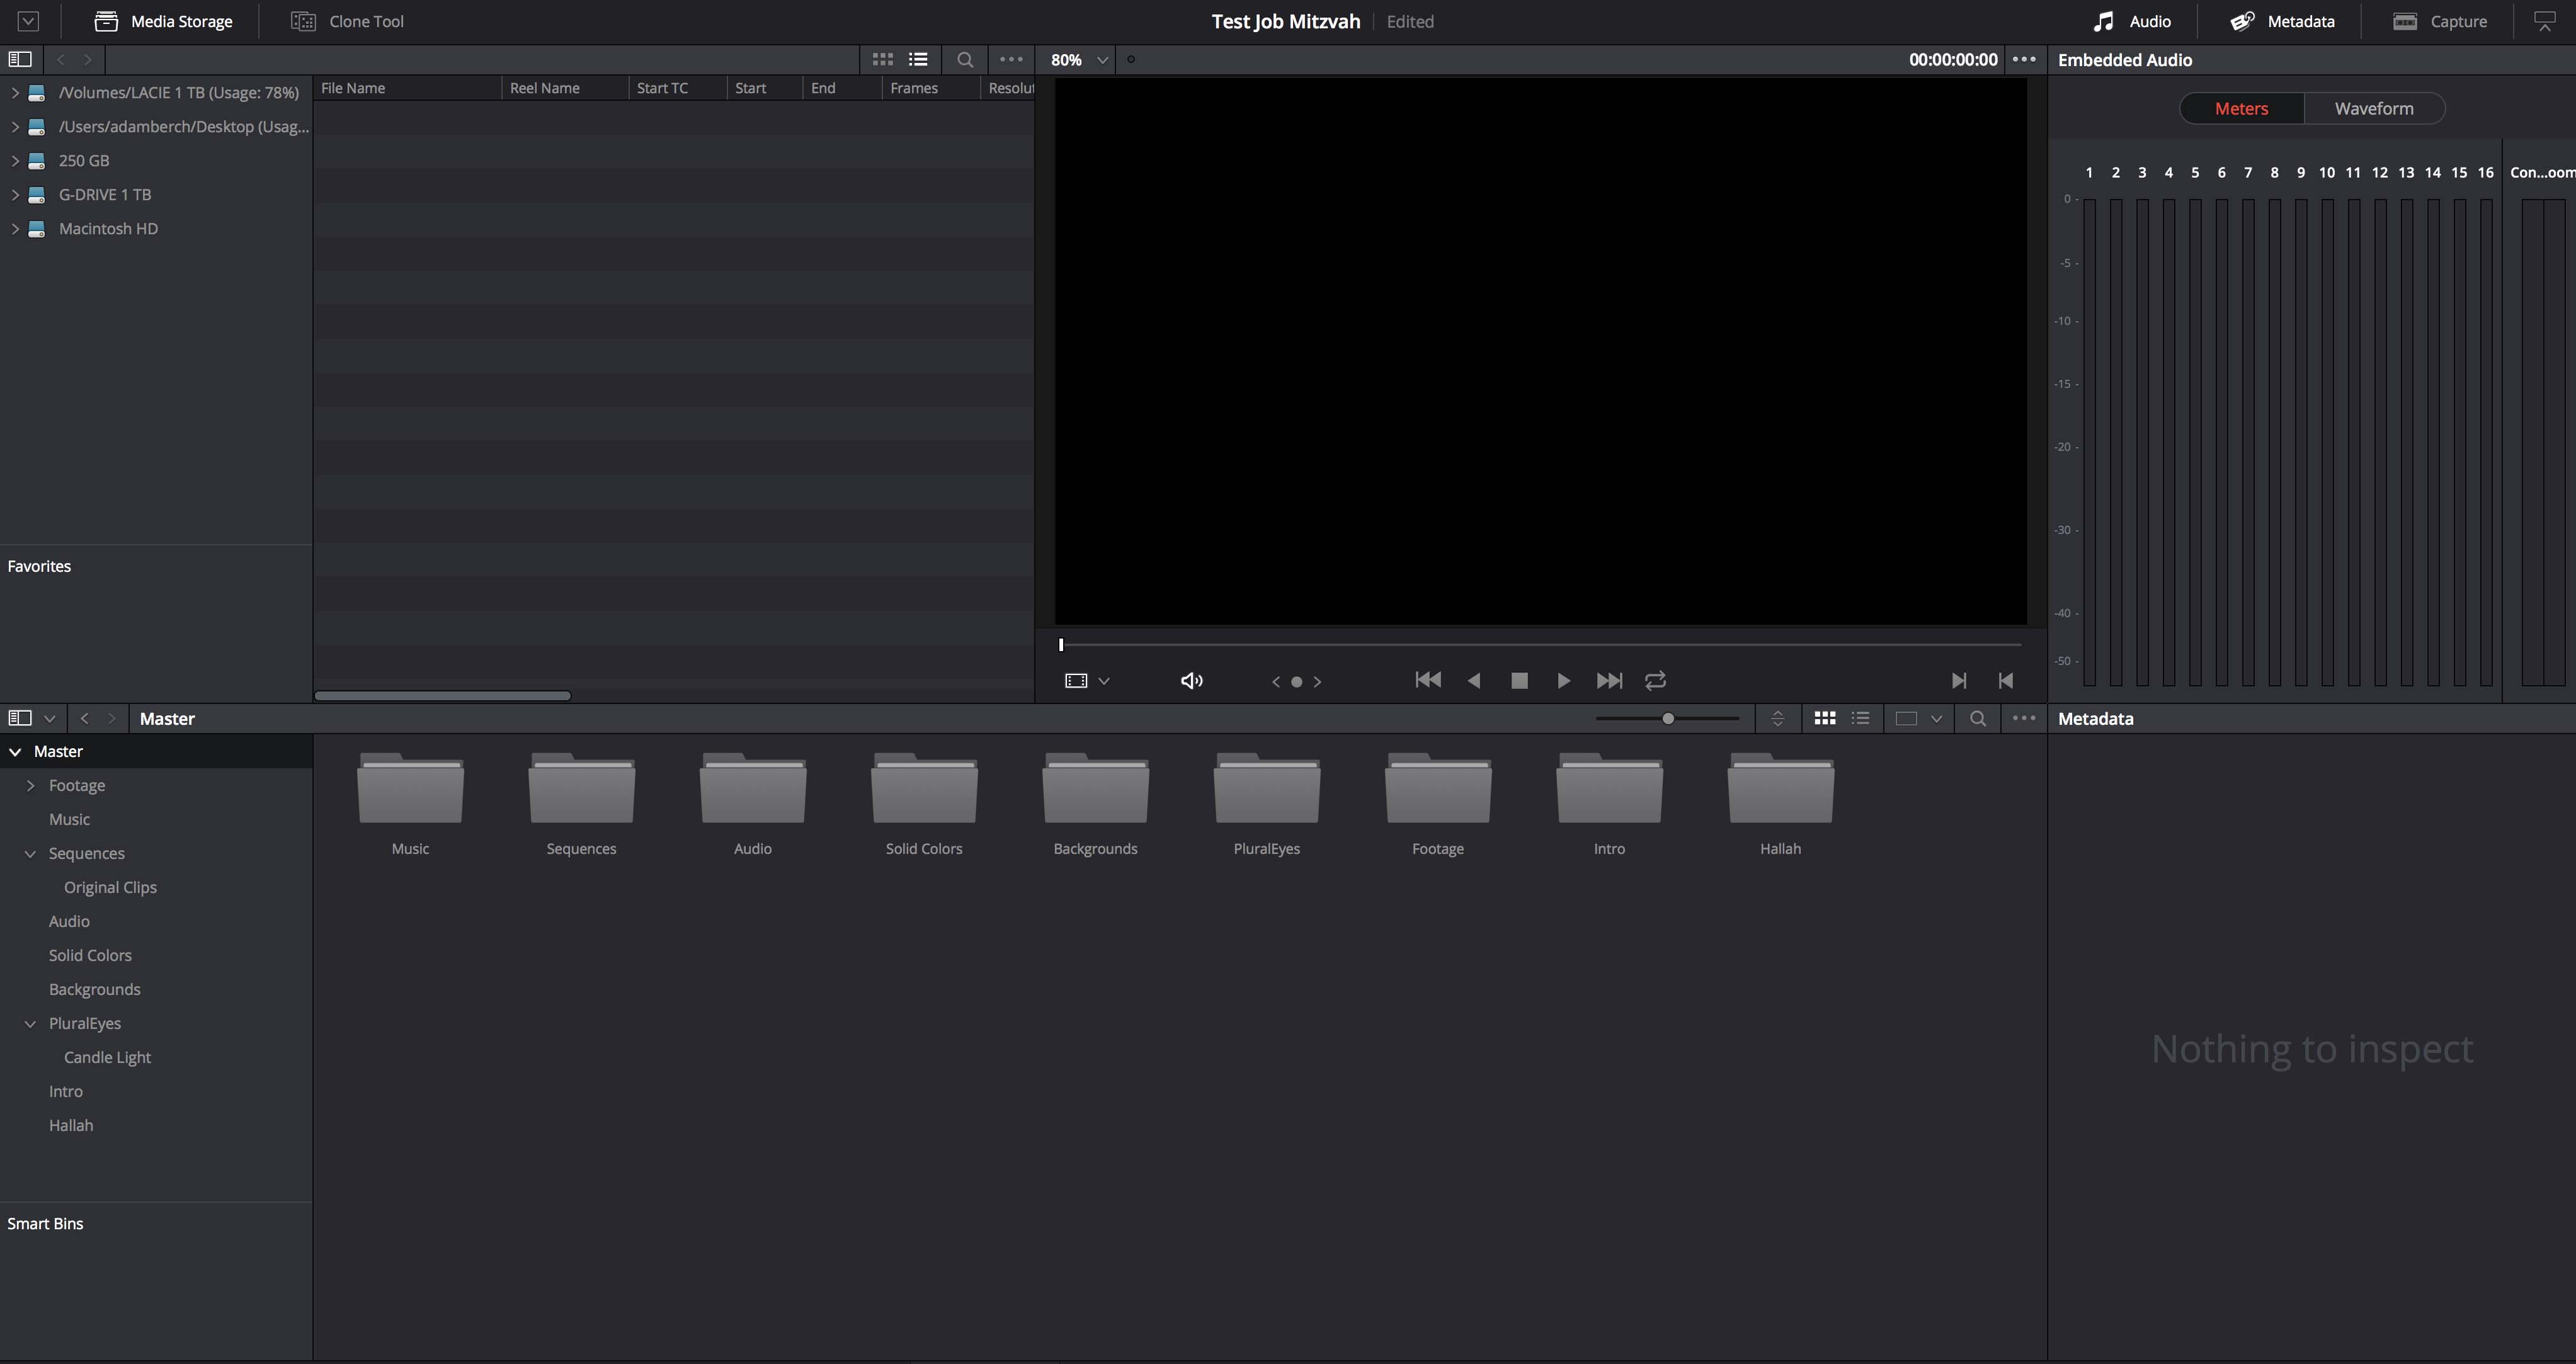Mark Out point
The image size is (2576, 1364).
2005,681
